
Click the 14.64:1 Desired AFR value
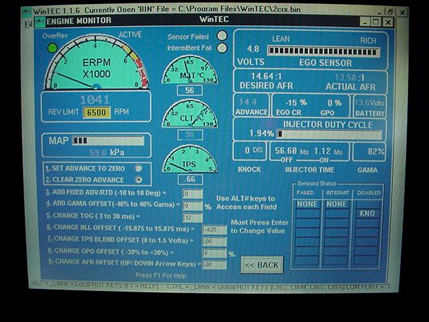(266, 76)
